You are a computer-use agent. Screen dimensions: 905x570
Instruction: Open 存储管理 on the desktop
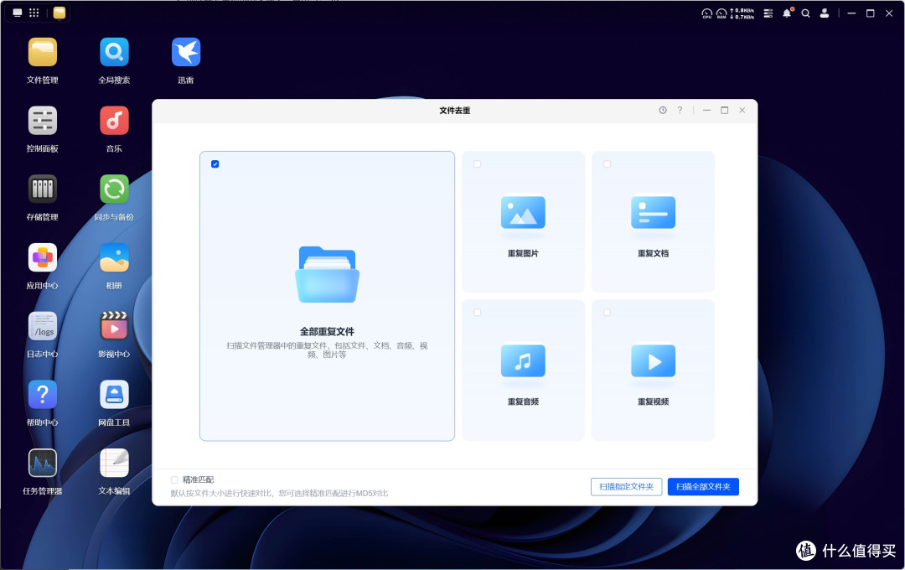(42, 189)
